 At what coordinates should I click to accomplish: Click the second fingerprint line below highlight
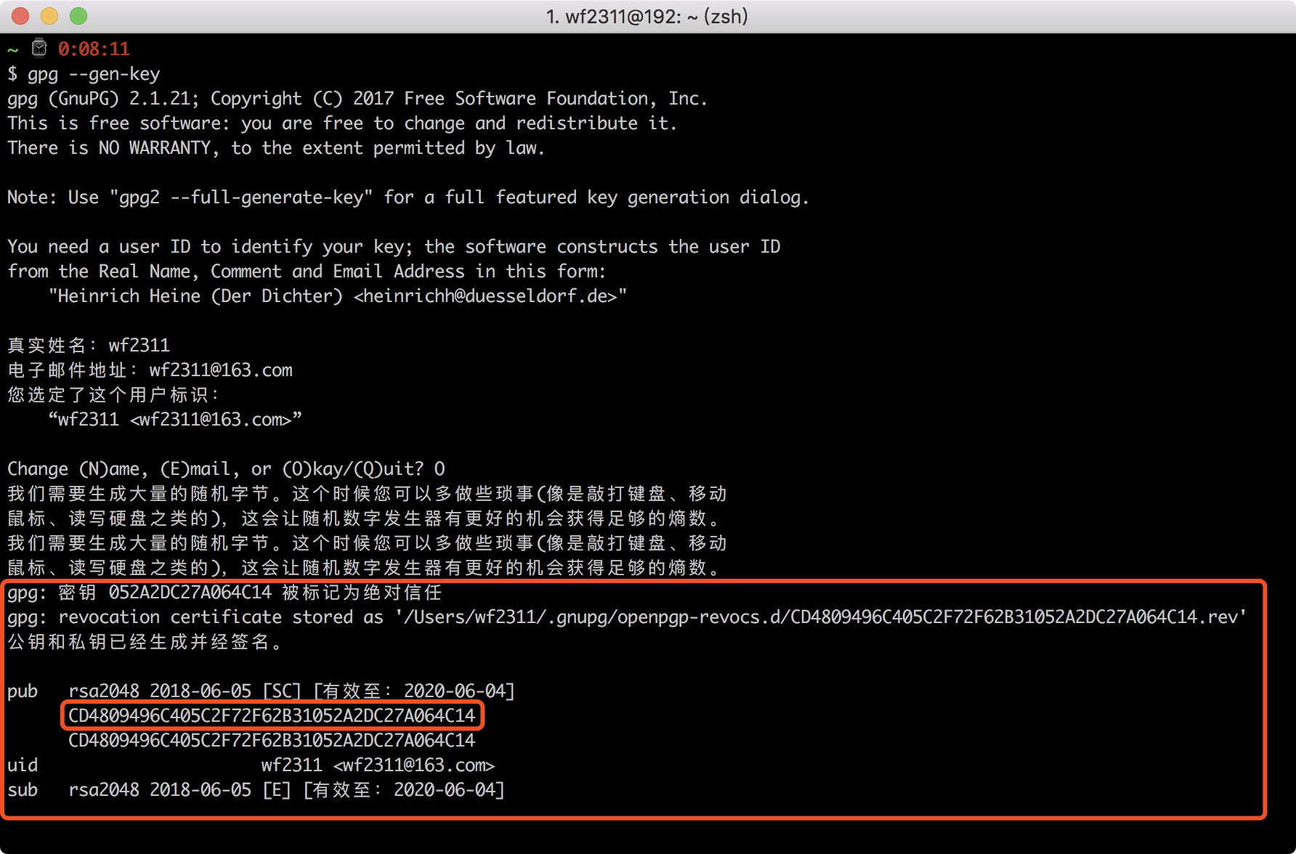tap(272, 740)
